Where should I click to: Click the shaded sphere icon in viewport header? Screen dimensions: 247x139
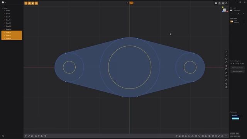click(x=223, y=3)
